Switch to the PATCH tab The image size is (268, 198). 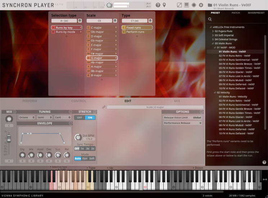tap(236, 13)
